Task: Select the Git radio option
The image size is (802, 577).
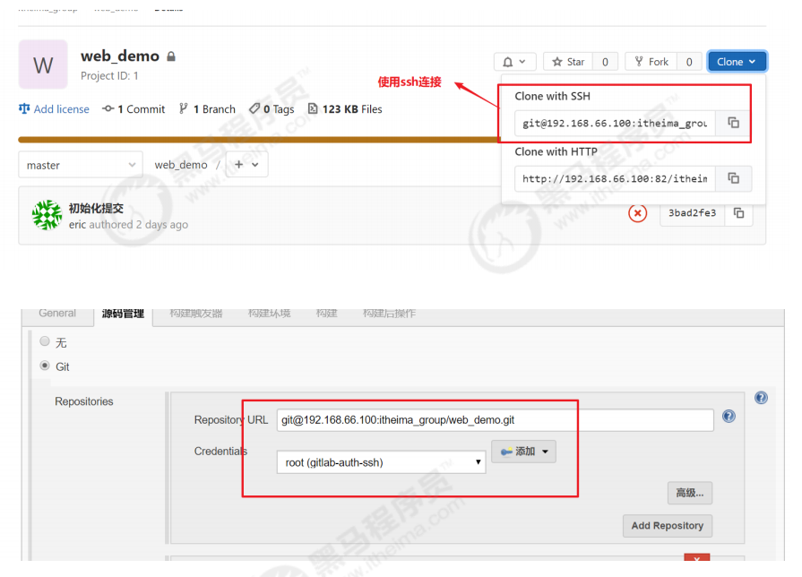Action: coord(45,366)
